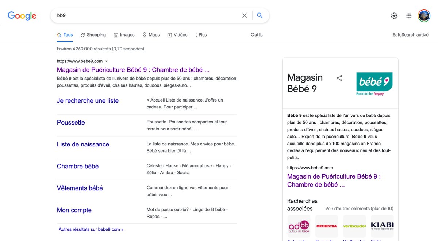Open Je recherche une liste sitelink

coord(88,101)
